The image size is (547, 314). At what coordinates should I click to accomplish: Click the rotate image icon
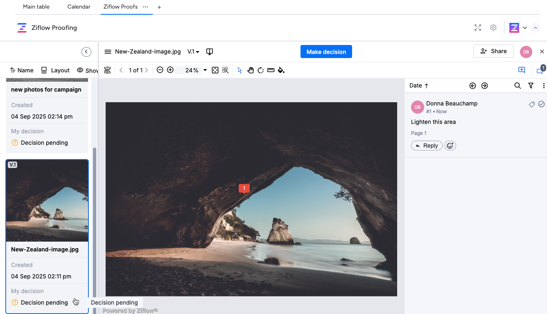[x=260, y=70]
